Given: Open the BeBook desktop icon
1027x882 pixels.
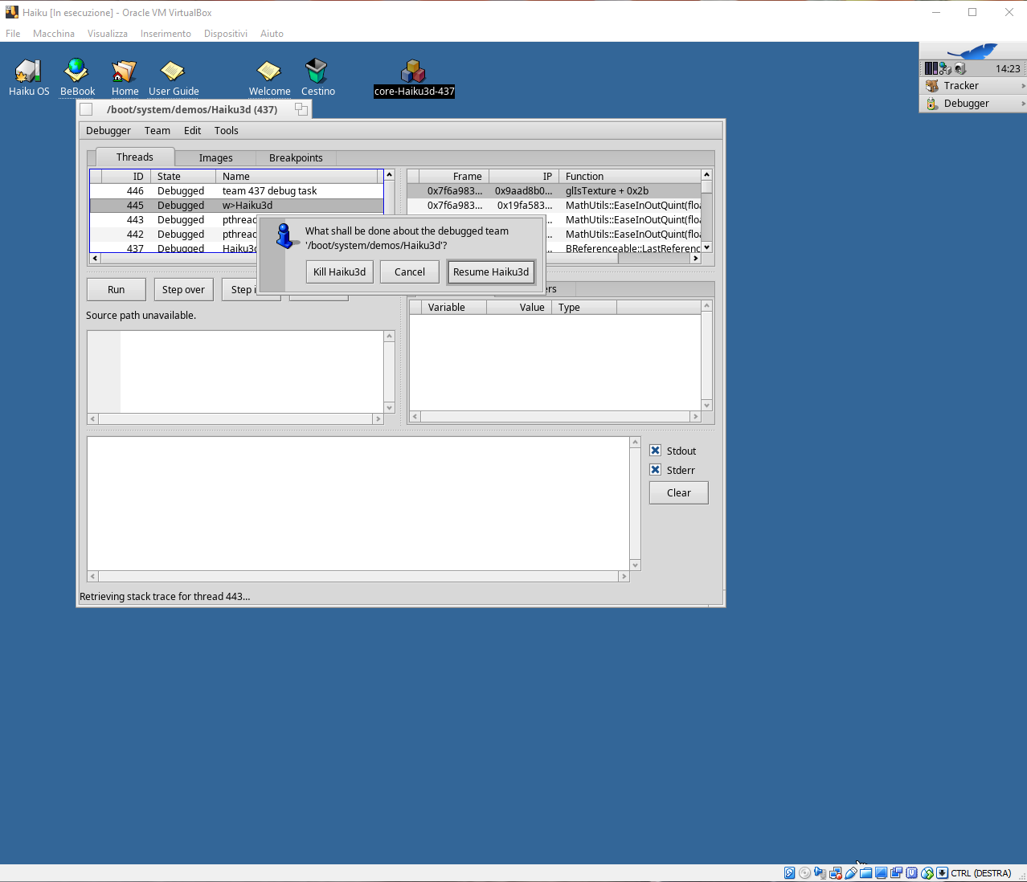Looking at the screenshot, I should pyautogui.click(x=76, y=71).
